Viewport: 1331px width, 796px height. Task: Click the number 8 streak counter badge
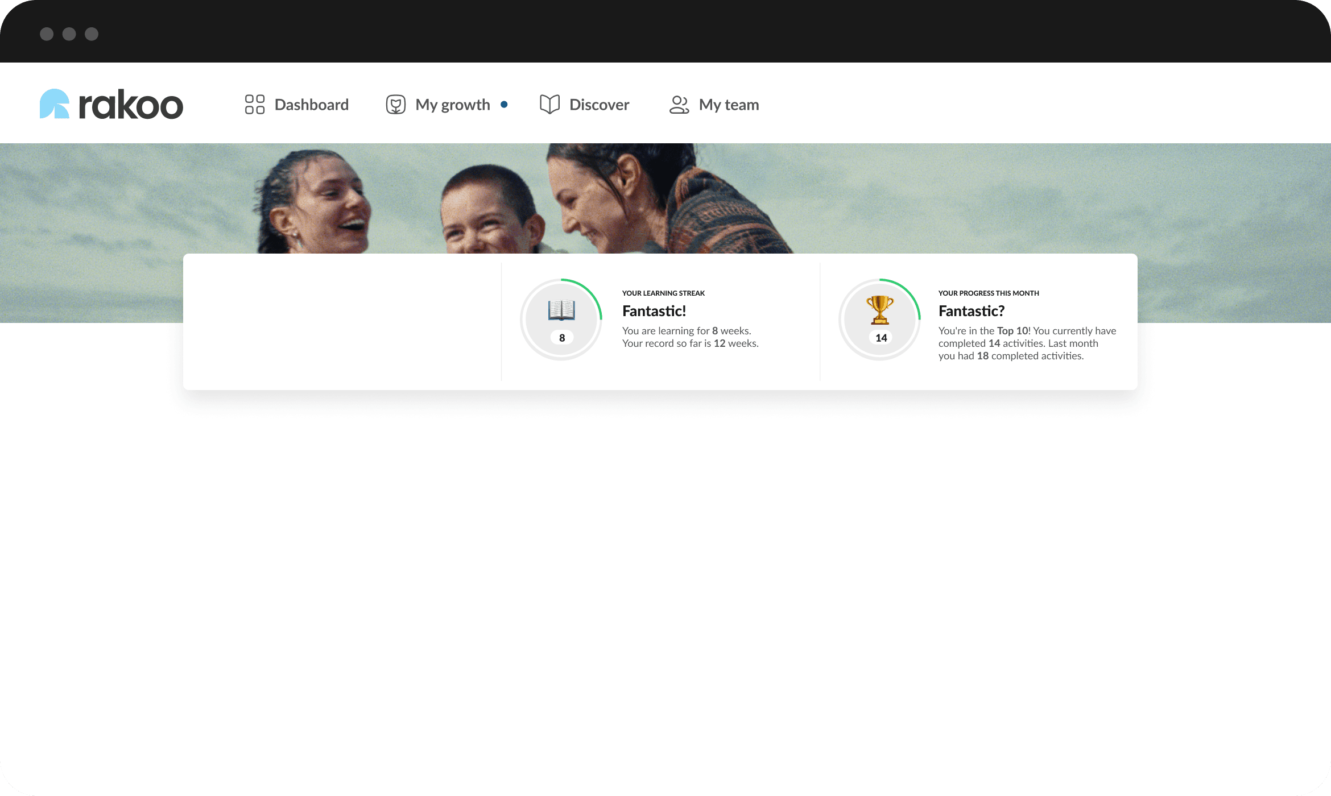(x=561, y=337)
